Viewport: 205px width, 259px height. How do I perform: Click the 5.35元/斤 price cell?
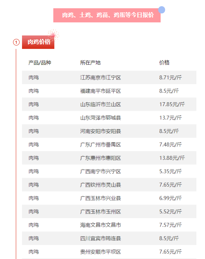pos(171,171)
